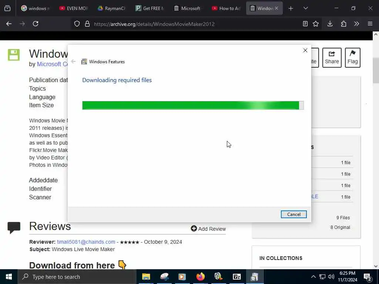The height and width of the screenshot is (284, 379).
Task: Open Firefox View icon at tab strip
Action: (x=7, y=8)
